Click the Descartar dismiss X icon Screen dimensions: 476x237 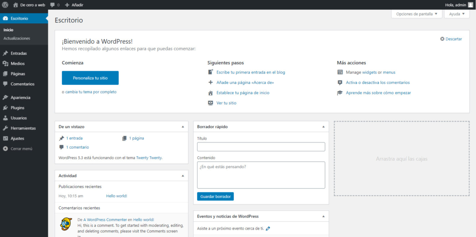tap(443, 39)
